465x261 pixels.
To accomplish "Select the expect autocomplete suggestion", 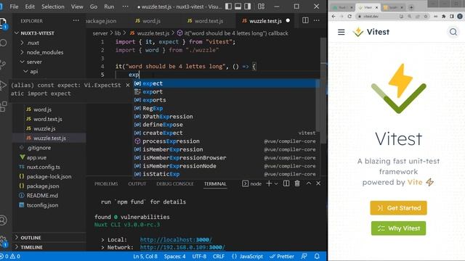I will (x=225, y=83).
